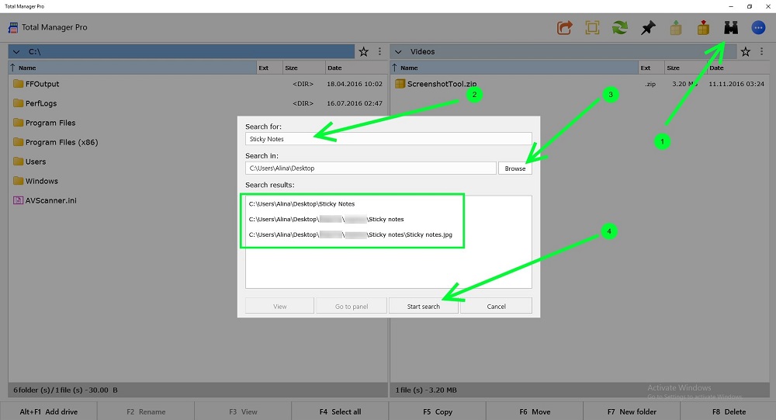
Task: Click the View button in search dialog
Action: coord(279,306)
